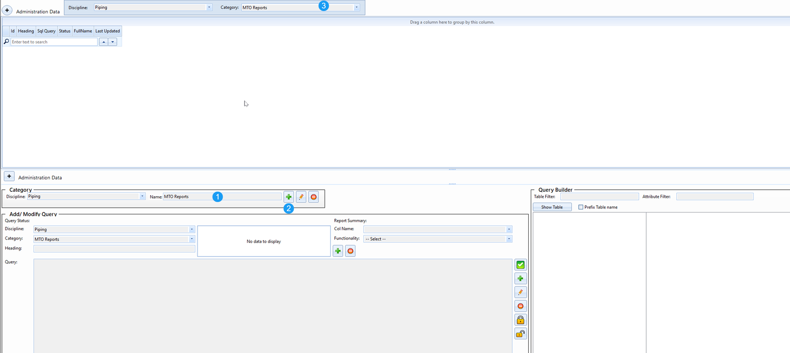Expand the Functionality Select dropdown
Viewport: 790px width, 353px height.
pyautogui.click(x=509, y=239)
